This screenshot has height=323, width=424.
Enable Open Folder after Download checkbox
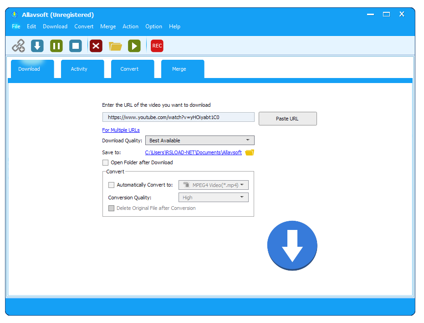tap(106, 162)
